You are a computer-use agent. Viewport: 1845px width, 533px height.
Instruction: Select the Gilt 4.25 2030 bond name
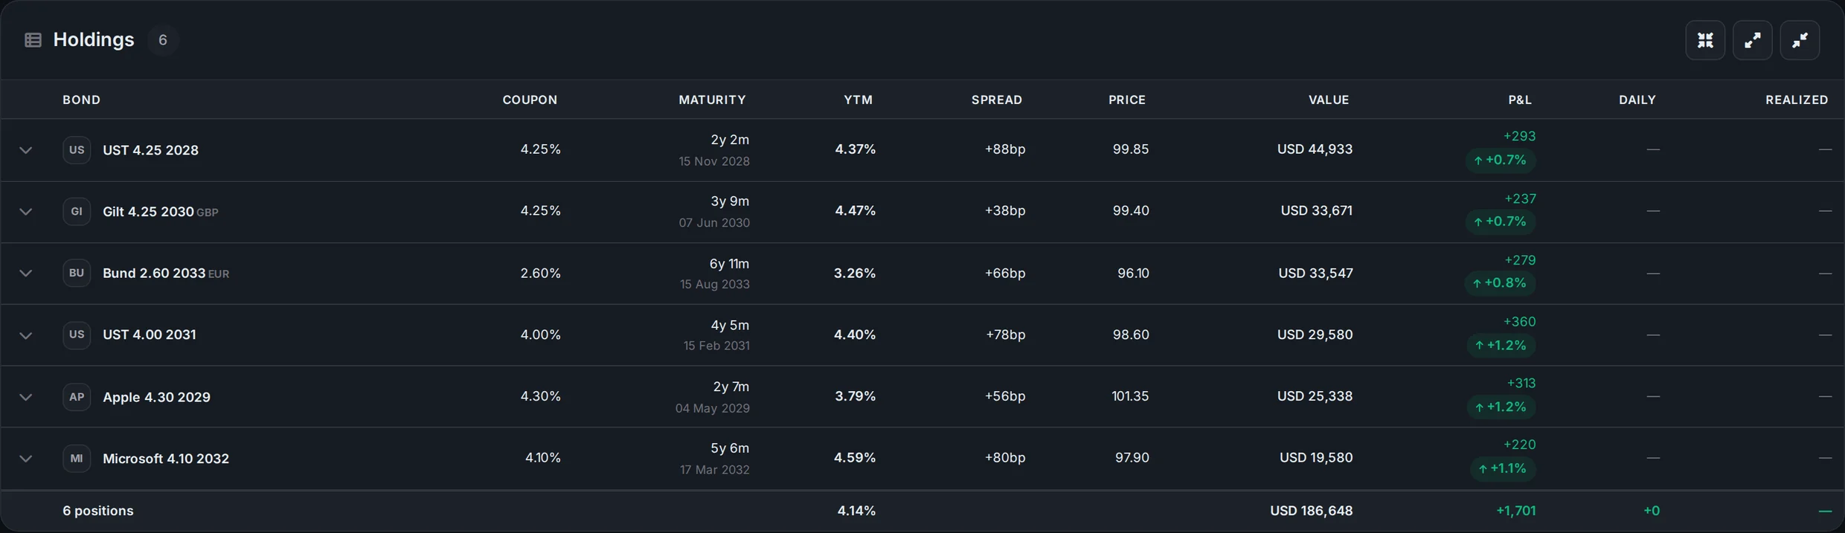tap(148, 212)
